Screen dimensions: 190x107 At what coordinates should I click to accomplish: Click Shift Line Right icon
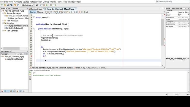pos(77,12)
